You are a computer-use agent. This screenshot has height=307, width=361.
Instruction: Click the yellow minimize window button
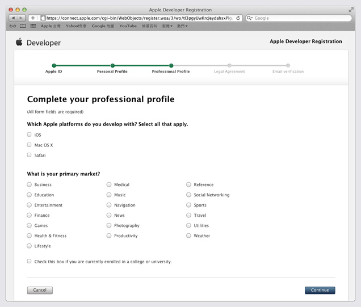click(x=18, y=10)
